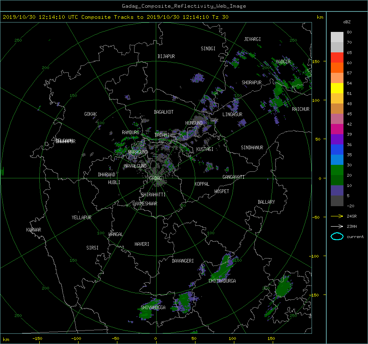The image size is (368, 344).
Task: Click the cyan current ellipse legend icon
Action: click(337, 236)
